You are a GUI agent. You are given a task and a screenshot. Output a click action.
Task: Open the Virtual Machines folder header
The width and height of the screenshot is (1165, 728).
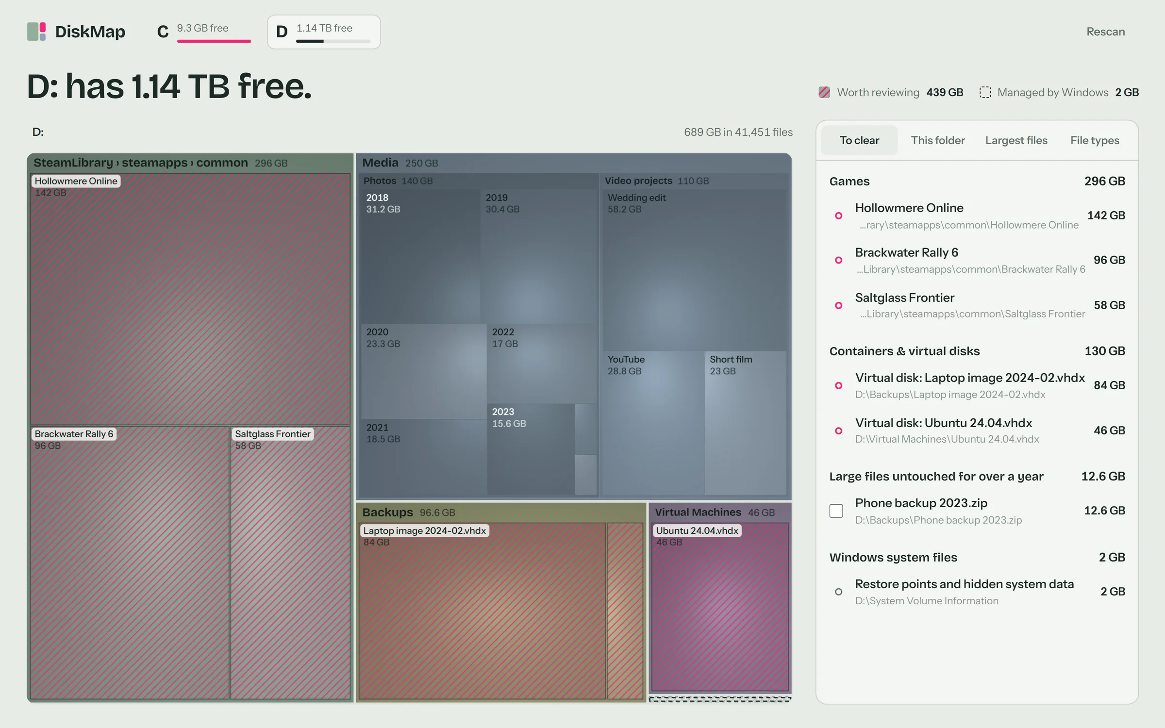coord(720,513)
